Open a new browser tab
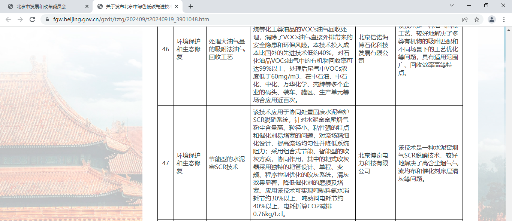512x221 pixels. point(191,6)
